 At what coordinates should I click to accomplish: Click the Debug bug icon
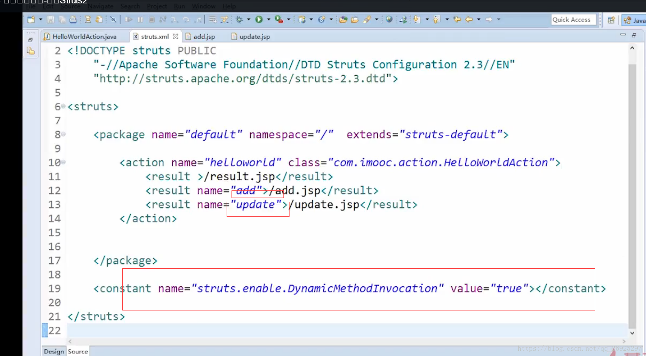click(x=239, y=19)
